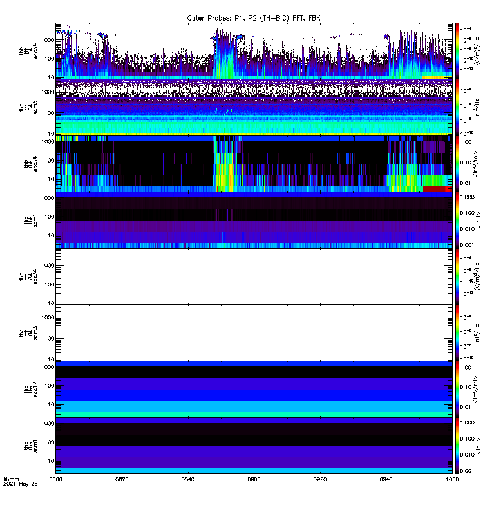Image resolution: width=483 pixels, height=516 pixels.
Task: Click the color bar beside thb fbk edc34 panel
Action: pos(457,164)
